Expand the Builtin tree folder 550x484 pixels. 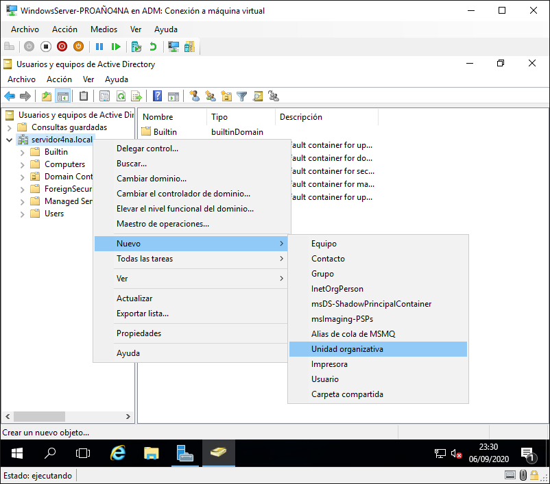tap(23, 153)
